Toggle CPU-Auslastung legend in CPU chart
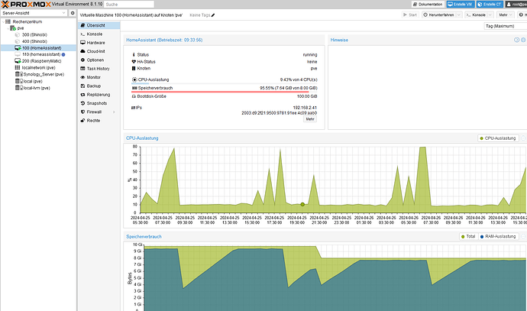 [x=498, y=138]
